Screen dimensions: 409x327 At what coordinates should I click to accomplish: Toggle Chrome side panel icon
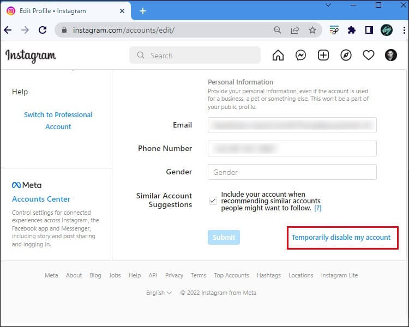pos(369,31)
